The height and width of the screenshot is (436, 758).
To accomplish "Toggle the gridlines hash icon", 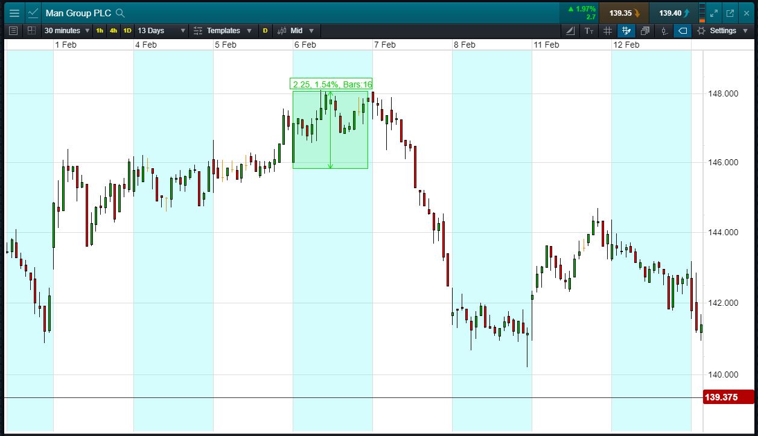I will (x=608, y=31).
